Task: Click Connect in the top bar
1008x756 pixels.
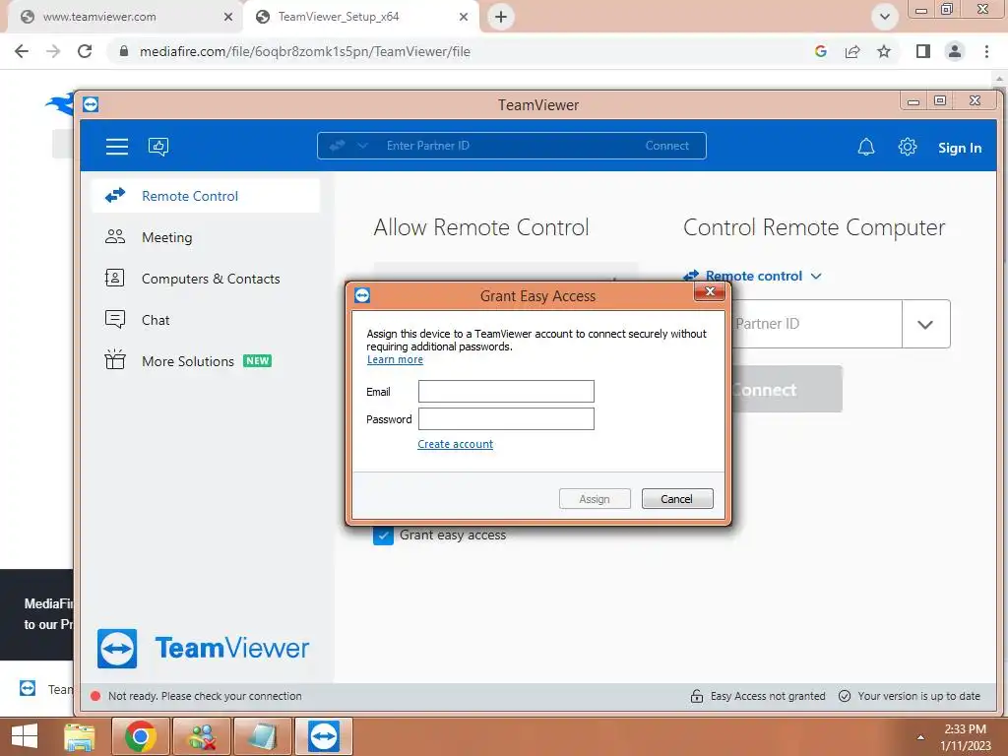Action: [x=666, y=146]
